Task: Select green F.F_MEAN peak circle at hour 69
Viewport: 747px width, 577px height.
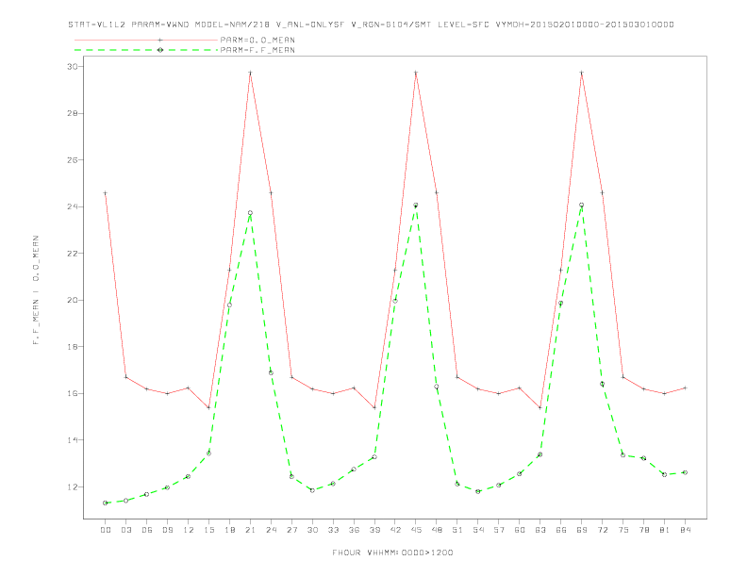Action: tap(582, 206)
